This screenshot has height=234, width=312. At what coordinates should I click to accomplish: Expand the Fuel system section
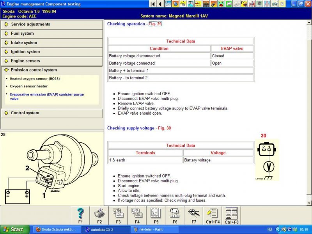click(x=52, y=34)
